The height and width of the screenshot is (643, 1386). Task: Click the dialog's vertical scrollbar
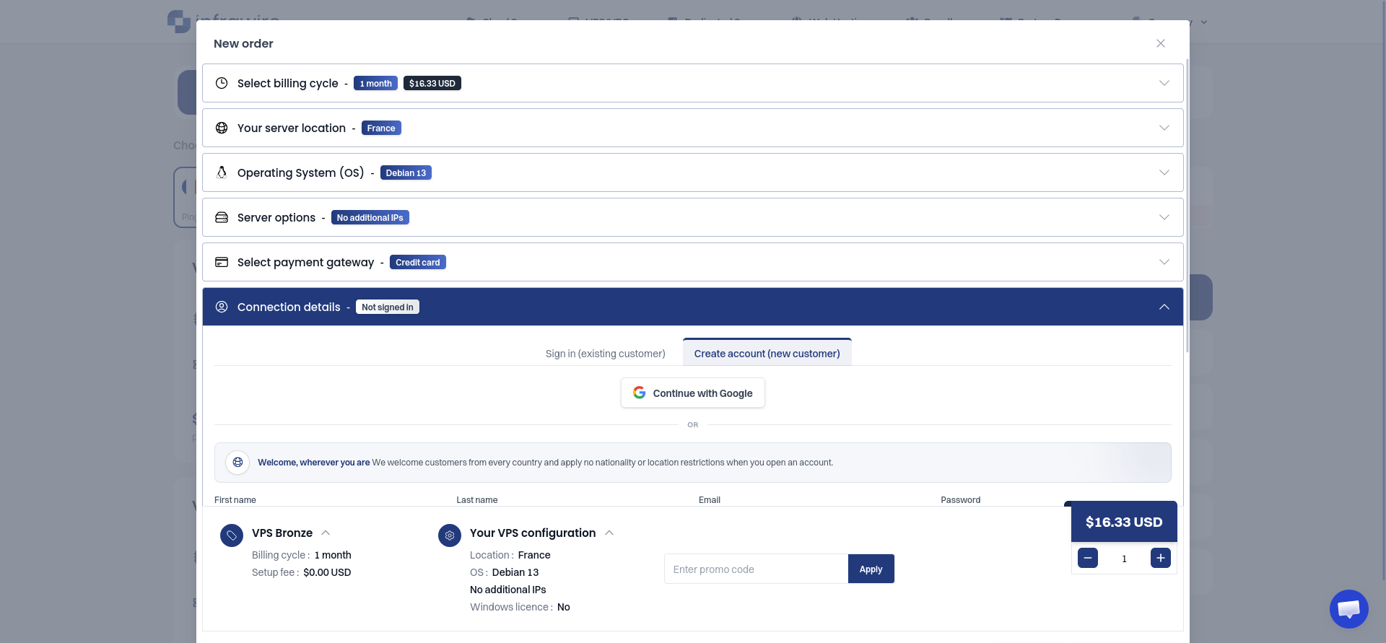point(1187,206)
